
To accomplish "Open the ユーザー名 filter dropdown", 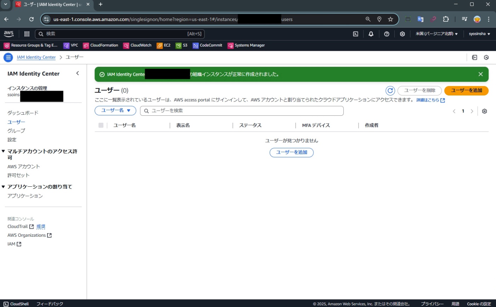I will pyautogui.click(x=116, y=110).
